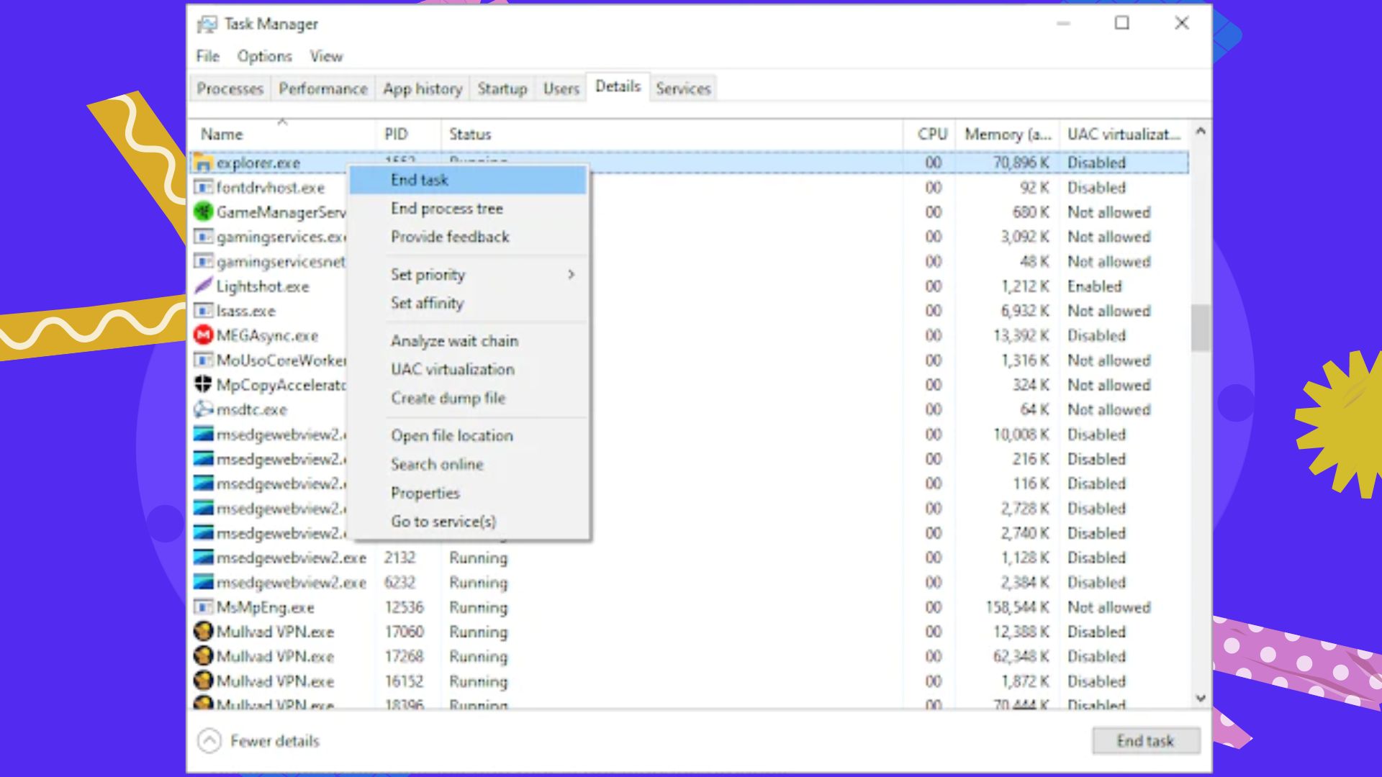
Task: Click the GameManagerService green icon
Action: pyautogui.click(x=204, y=212)
